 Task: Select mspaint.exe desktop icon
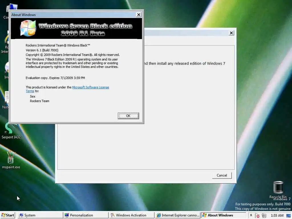(x=11, y=160)
